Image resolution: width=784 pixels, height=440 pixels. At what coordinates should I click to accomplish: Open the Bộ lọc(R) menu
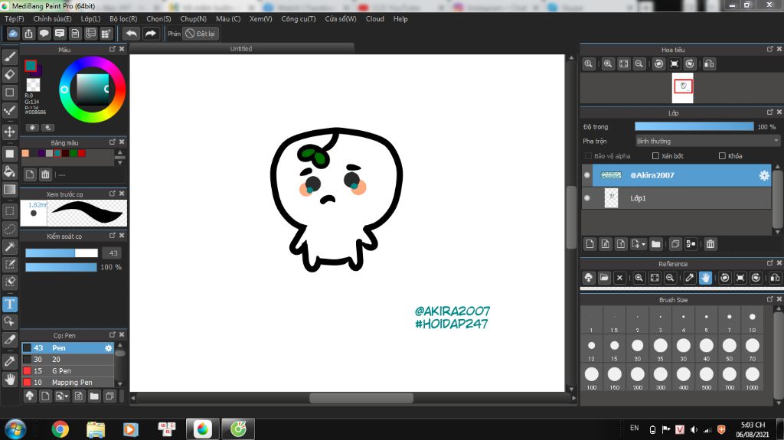pos(123,19)
